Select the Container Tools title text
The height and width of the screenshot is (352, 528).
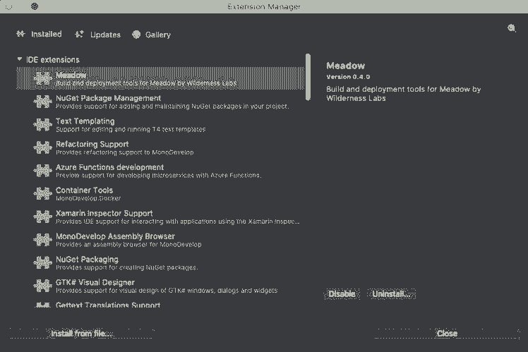point(84,190)
